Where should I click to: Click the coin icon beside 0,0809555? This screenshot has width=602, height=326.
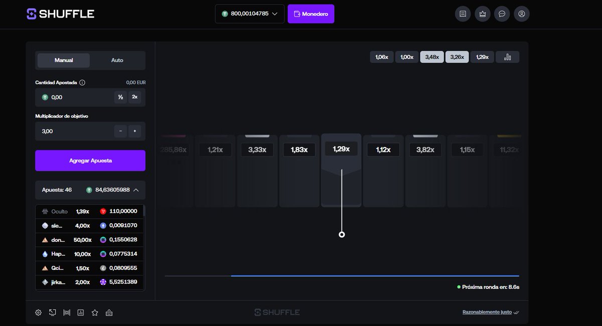point(103,268)
